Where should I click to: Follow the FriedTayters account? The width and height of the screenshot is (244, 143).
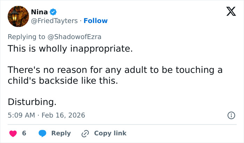tap(96, 21)
